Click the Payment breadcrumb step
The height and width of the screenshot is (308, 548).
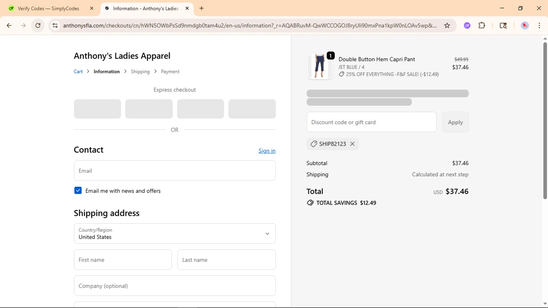pos(170,72)
